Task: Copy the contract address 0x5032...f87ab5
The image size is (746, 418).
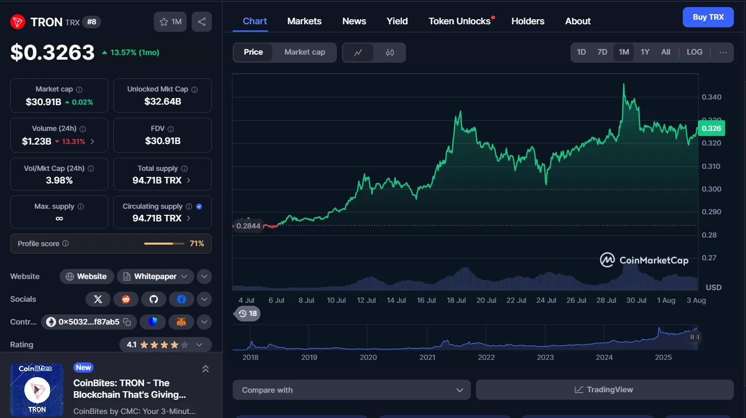Action: [x=127, y=322]
